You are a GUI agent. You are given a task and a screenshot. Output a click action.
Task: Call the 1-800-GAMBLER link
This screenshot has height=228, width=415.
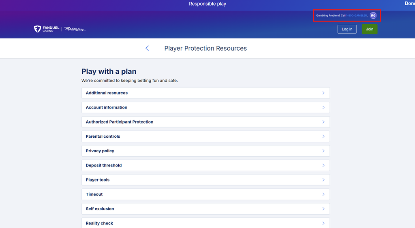(357, 15)
